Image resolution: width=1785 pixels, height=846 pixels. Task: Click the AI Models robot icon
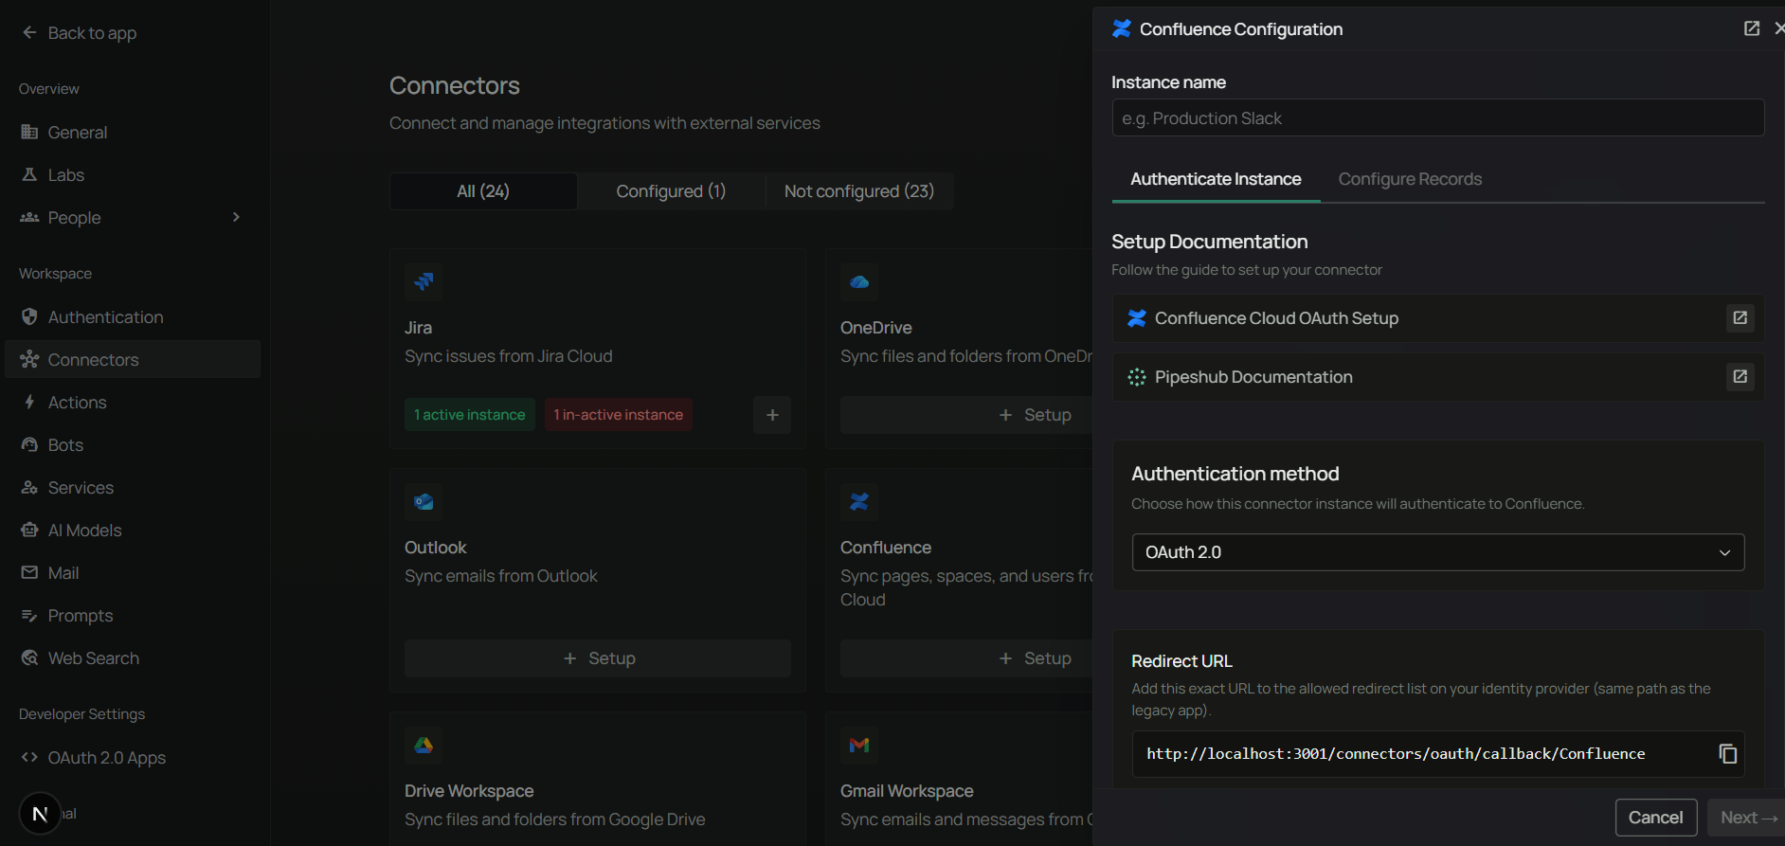point(29,530)
